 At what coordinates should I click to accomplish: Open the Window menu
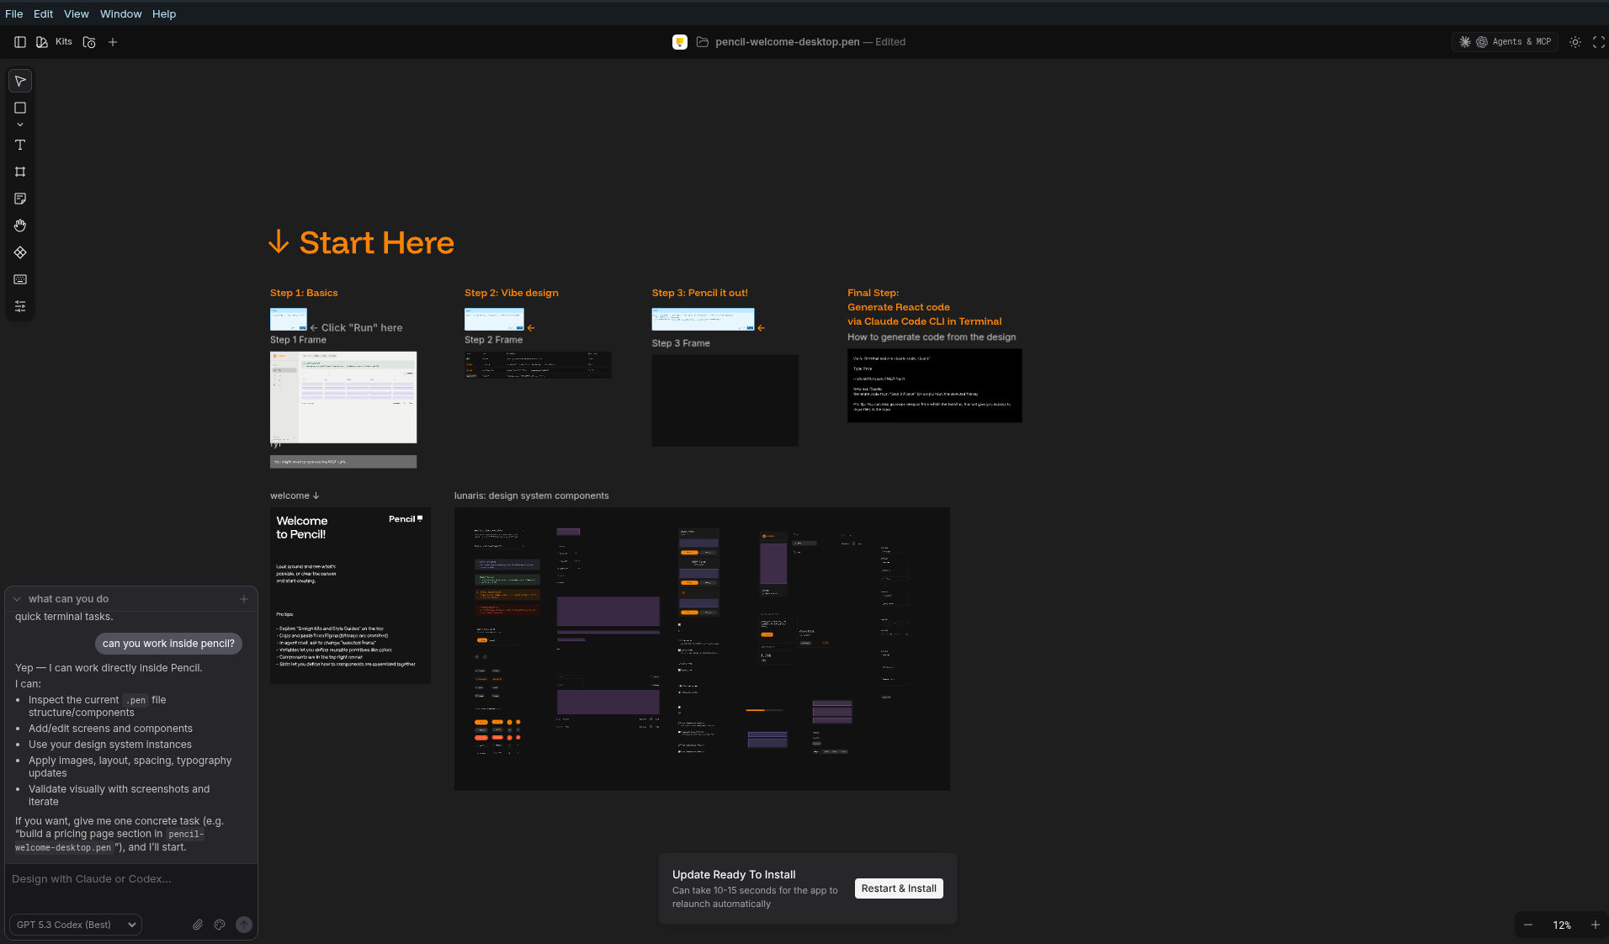[121, 14]
